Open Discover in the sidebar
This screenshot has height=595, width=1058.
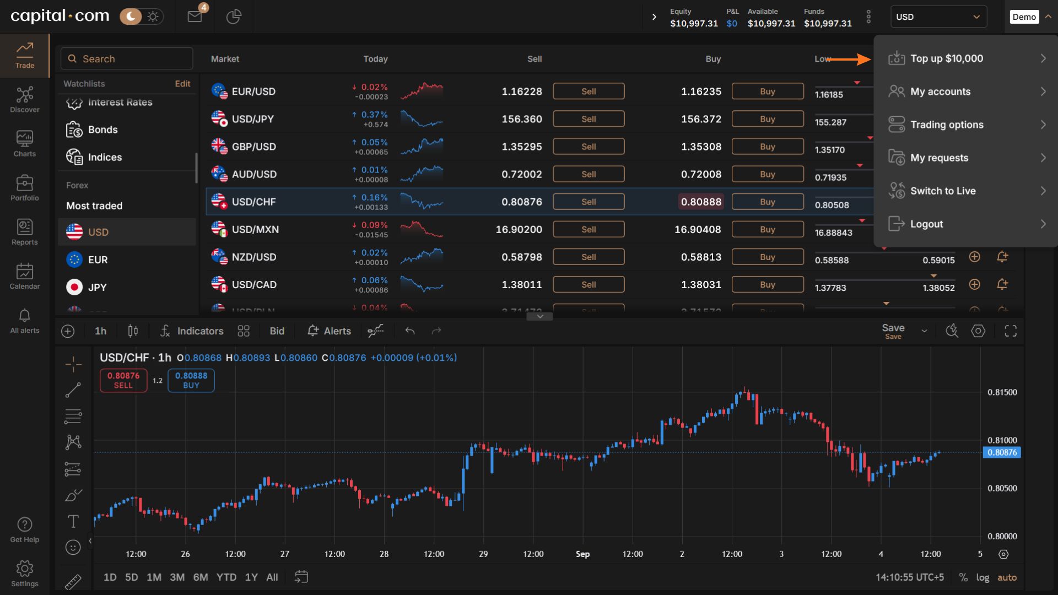pyautogui.click(x=25, y=100)
